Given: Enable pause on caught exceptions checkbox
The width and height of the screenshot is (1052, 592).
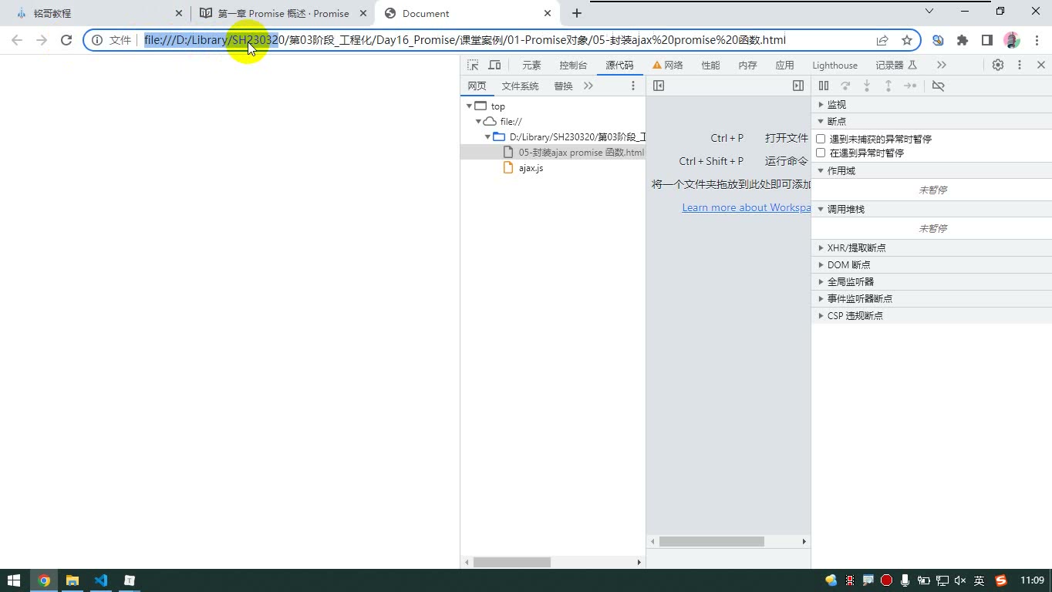Looking at the screenshot, I should [x=821, y=153].
